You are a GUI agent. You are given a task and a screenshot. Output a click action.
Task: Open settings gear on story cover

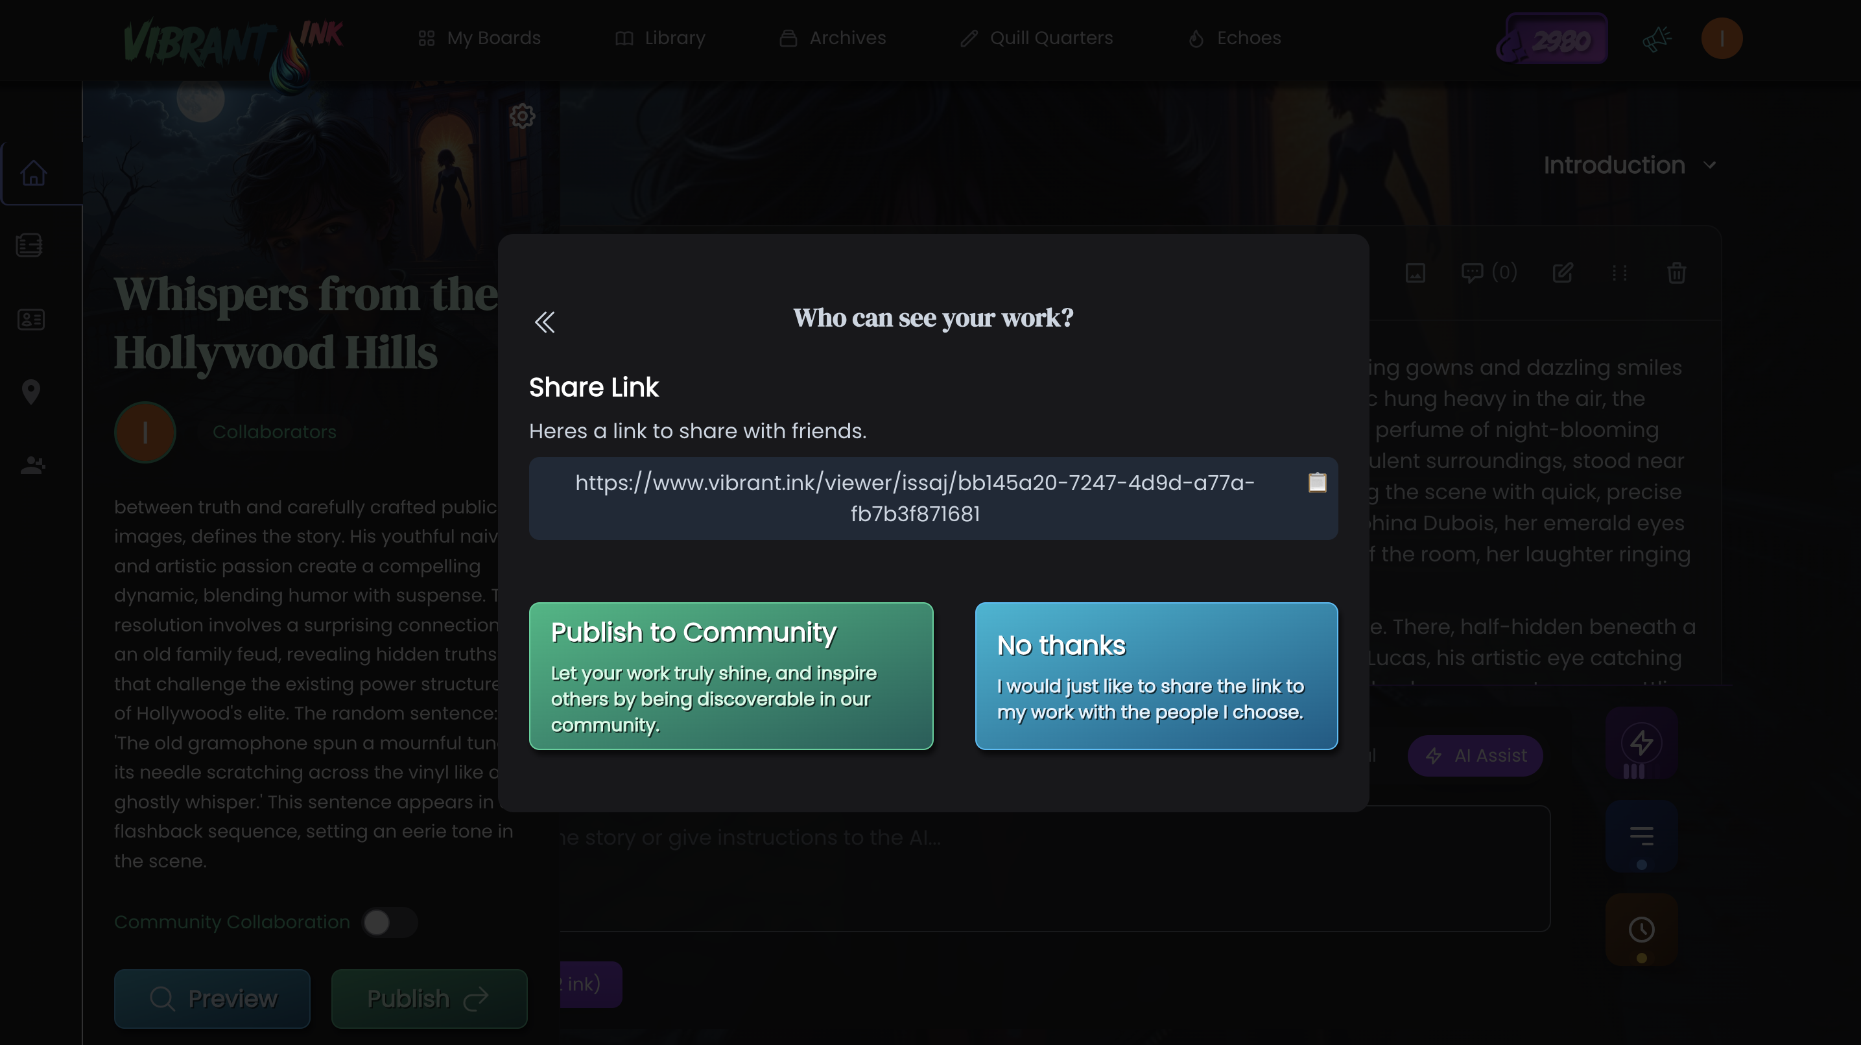521,116
